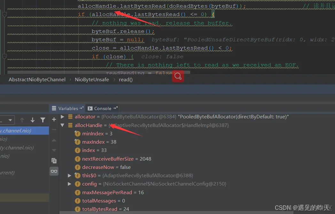Click the move watch down triangle icon
Screen dimensions: 335x214
click(54, 150)
